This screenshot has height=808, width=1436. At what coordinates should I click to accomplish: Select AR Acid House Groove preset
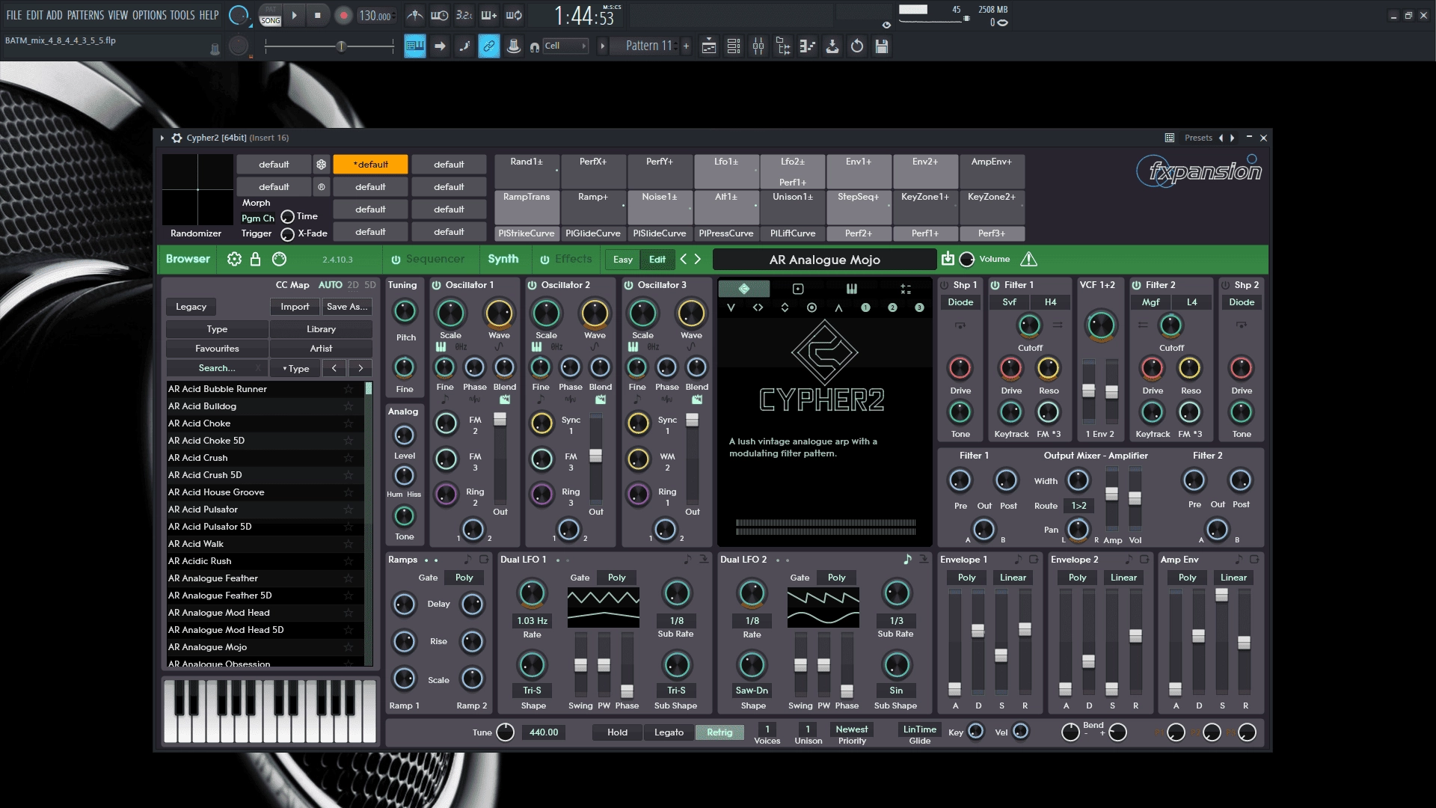pos(265,492)
